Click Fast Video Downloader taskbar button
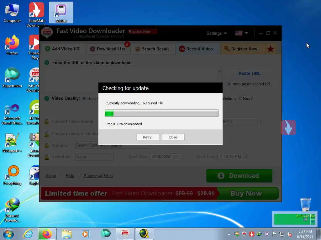This screenshot has height=240, width=321. (x=125, y=234)
